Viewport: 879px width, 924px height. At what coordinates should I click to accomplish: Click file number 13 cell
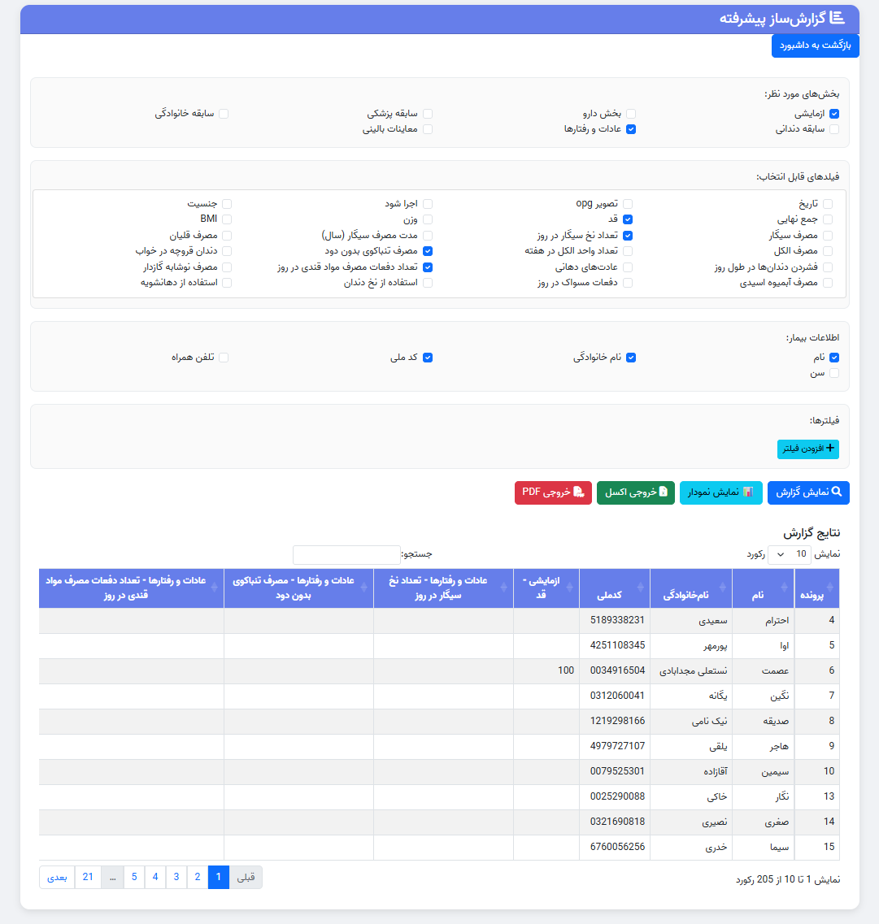coord(817,796)
